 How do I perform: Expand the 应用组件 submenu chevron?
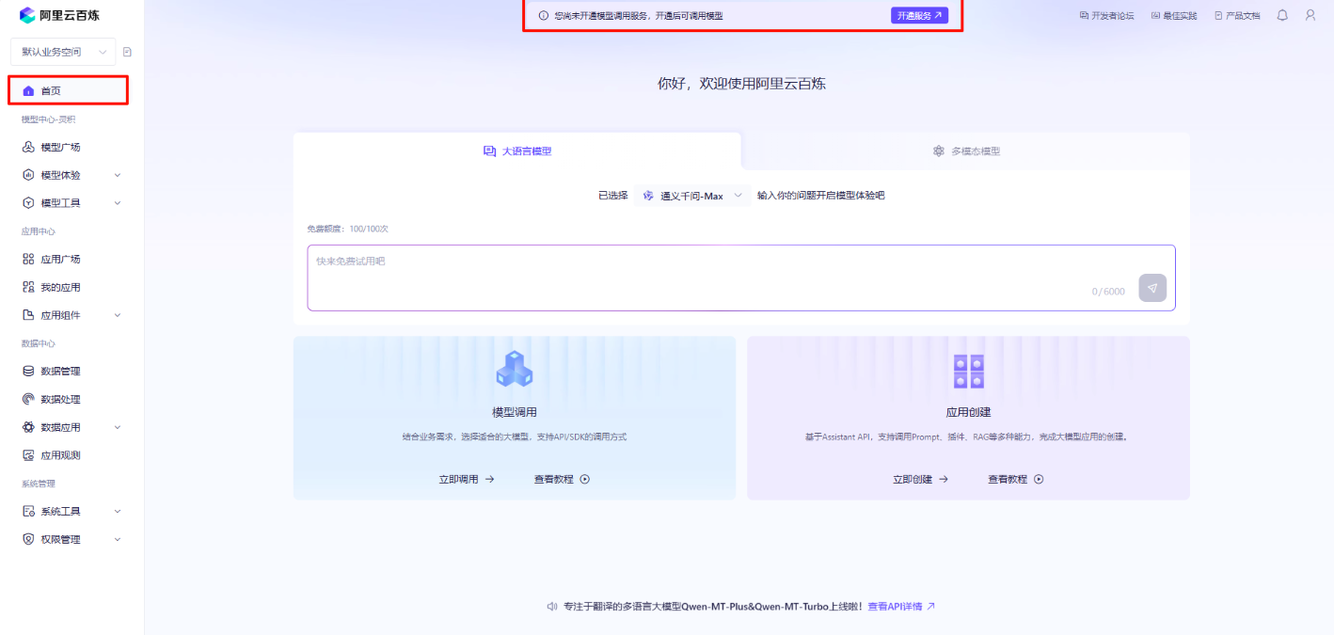pos(118,315)
